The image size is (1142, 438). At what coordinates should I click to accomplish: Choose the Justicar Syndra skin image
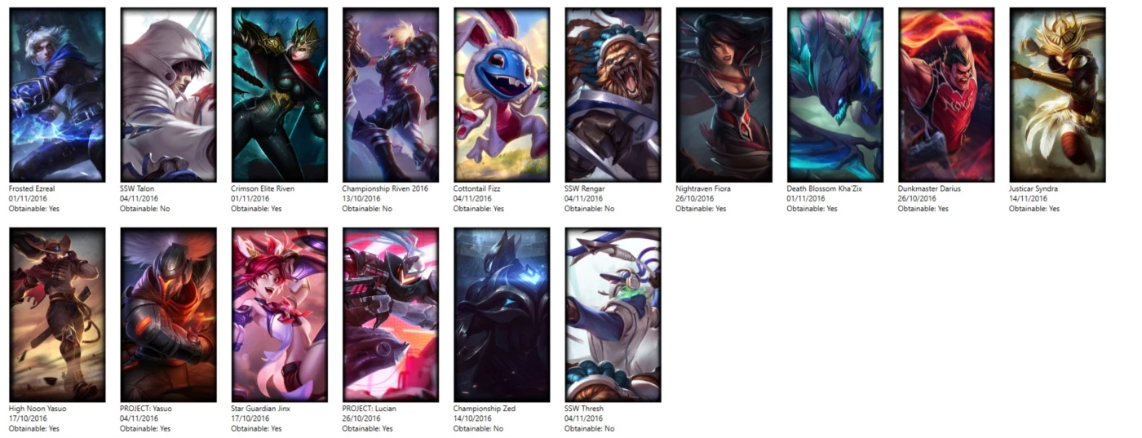(1057, 95)
